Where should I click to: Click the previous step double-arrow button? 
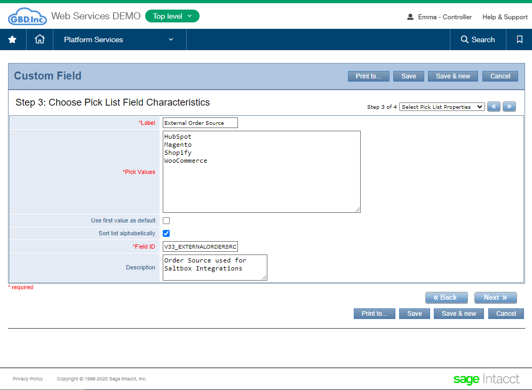coord(494,107)
